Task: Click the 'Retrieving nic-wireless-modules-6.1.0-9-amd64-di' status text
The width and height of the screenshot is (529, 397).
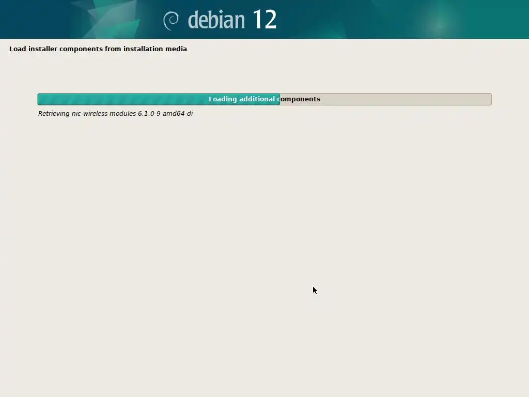Action: [115, 114]
